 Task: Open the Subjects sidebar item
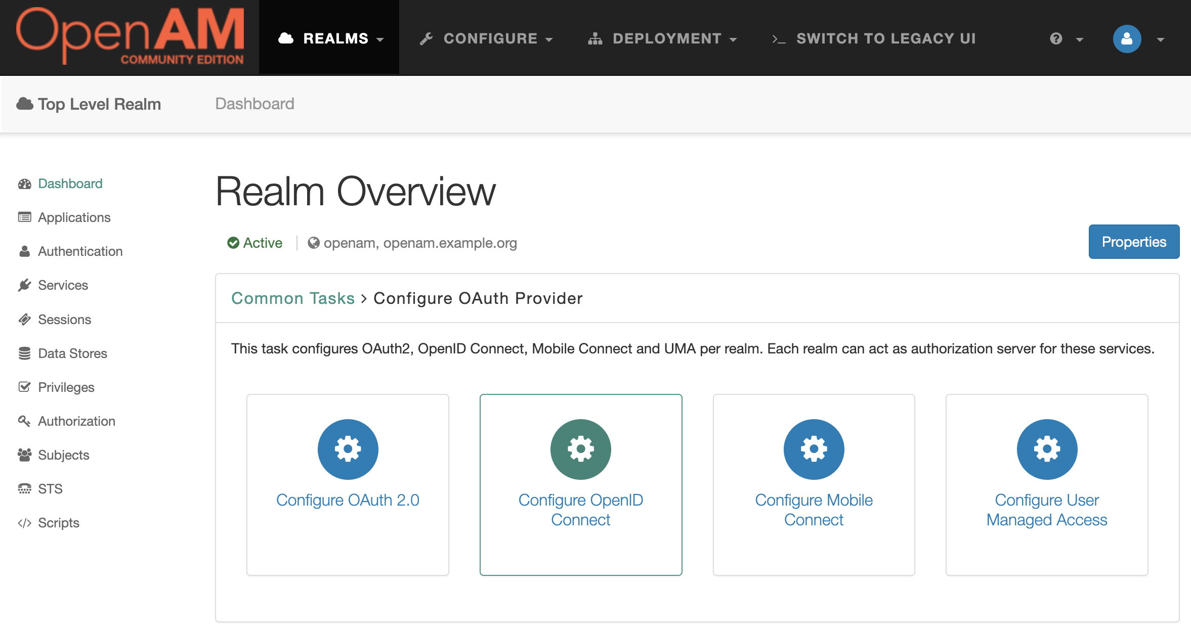(63, 455)
